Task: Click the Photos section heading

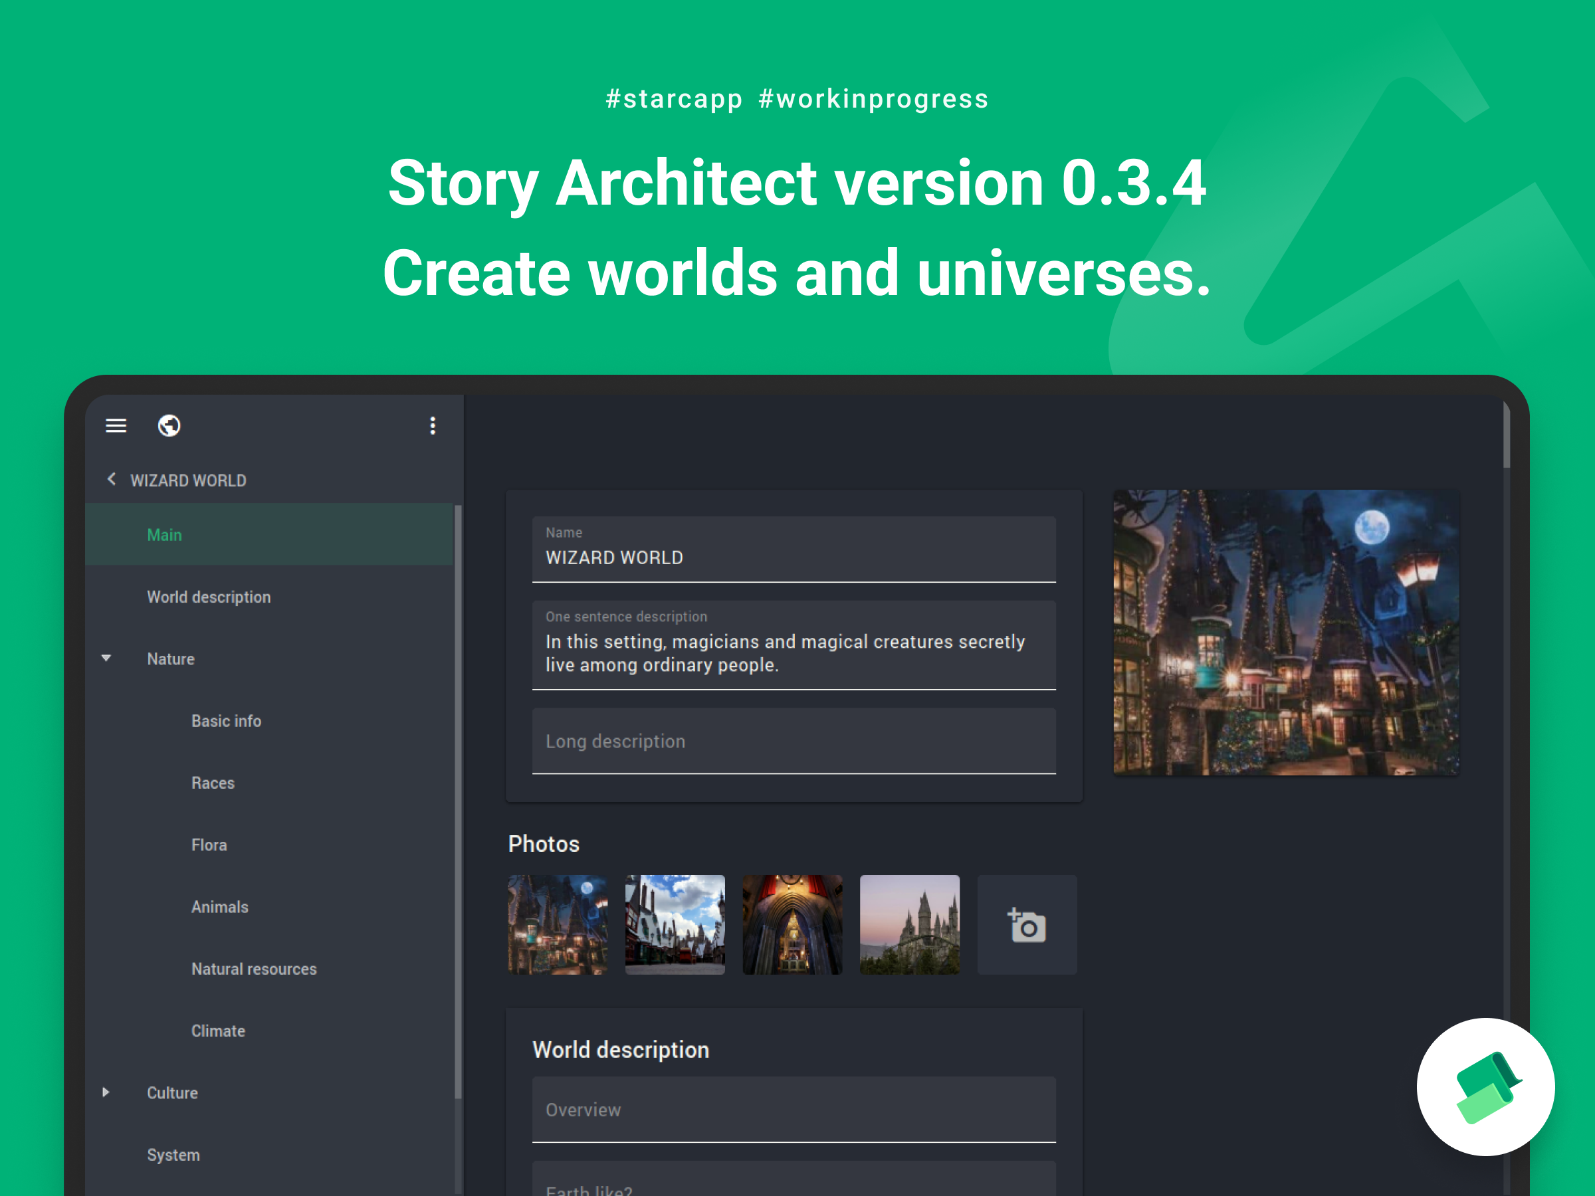Action: (544, 845)
